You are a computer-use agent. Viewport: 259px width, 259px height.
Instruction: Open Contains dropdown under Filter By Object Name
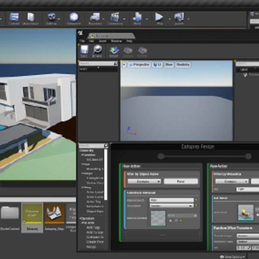(x=143, y=182)
